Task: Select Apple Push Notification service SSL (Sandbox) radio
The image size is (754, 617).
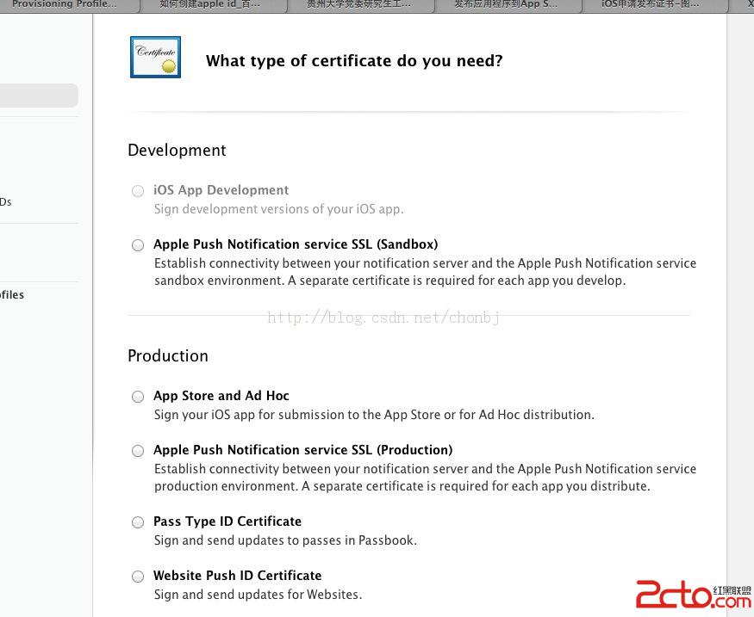Action: point(138,245)
